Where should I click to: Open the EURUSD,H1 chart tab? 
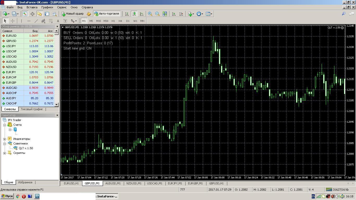click(x=71, y=183)
